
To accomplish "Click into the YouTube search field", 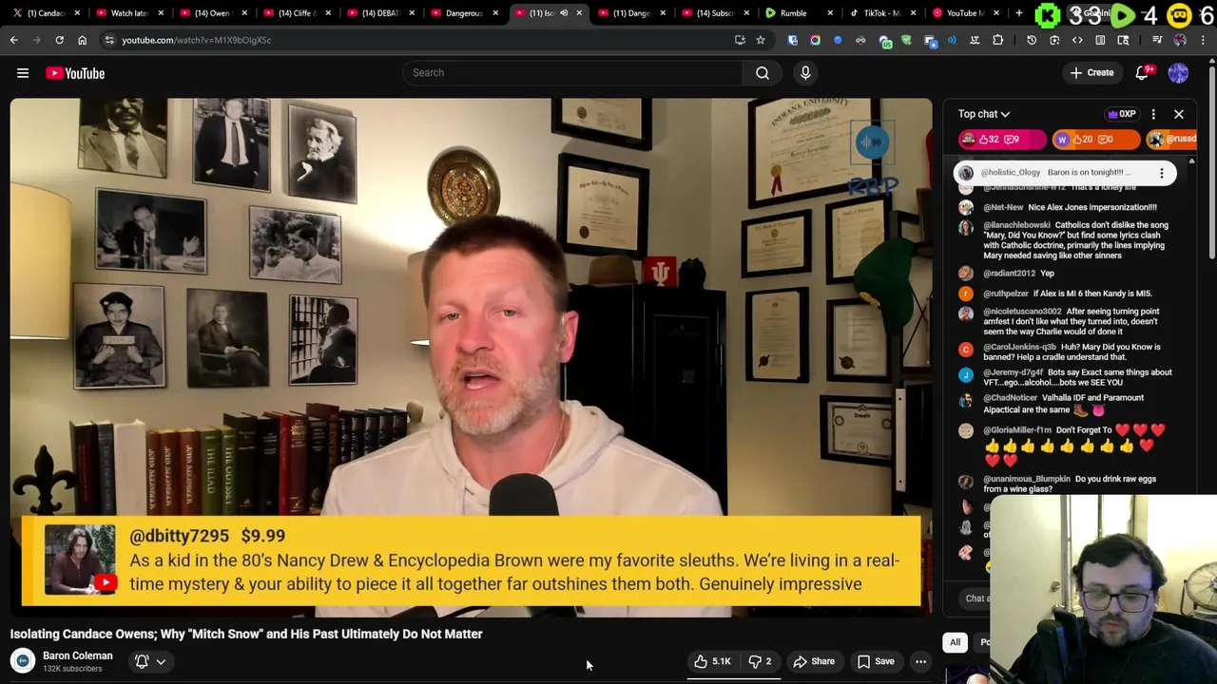I will (x=572, y=72).
